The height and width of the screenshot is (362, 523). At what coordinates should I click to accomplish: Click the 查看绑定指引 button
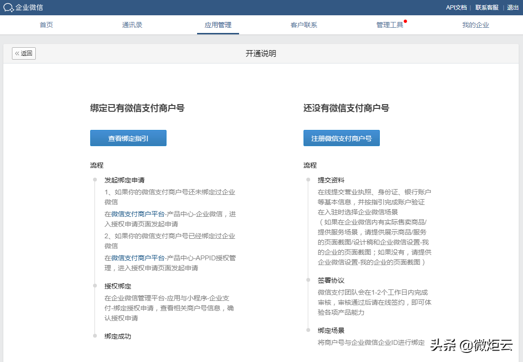[x=128, y=138]
